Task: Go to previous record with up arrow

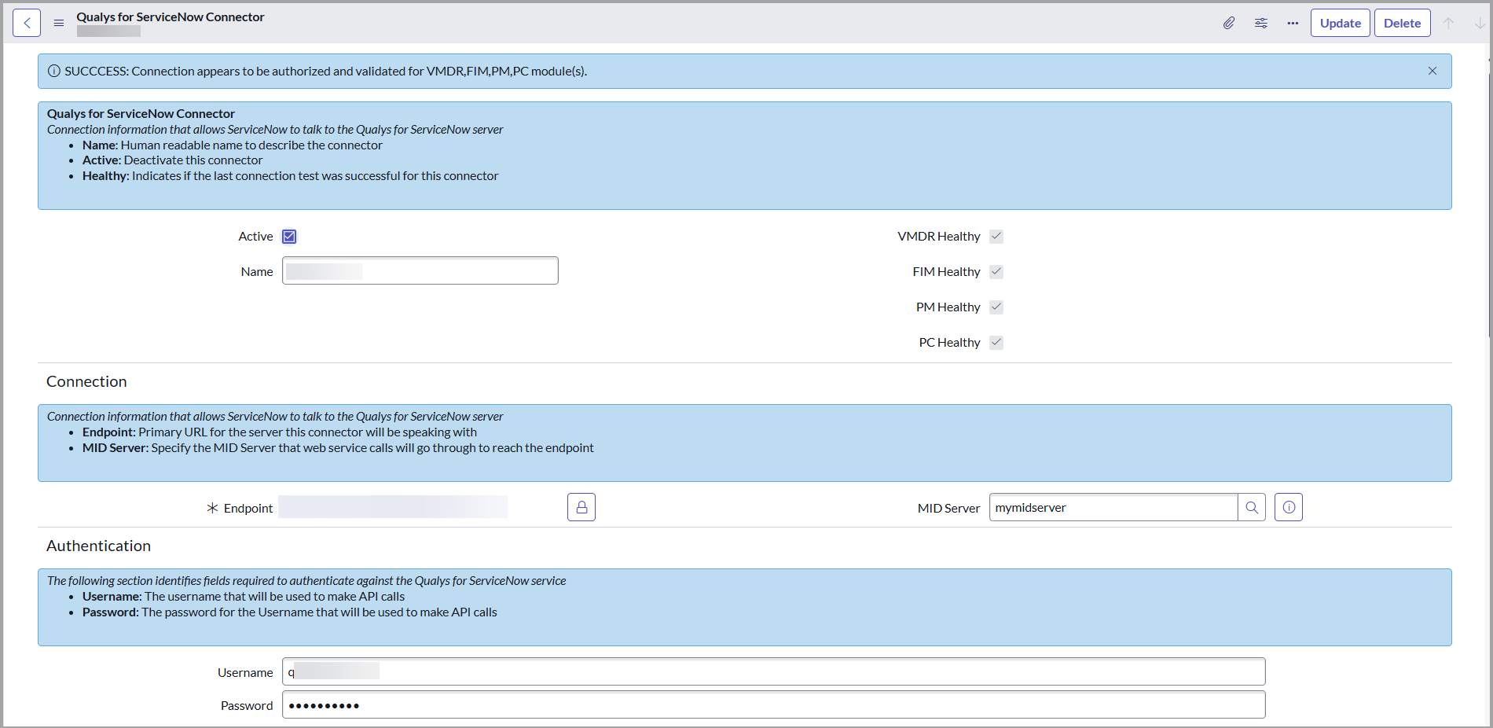Action: pos(1448,23)
